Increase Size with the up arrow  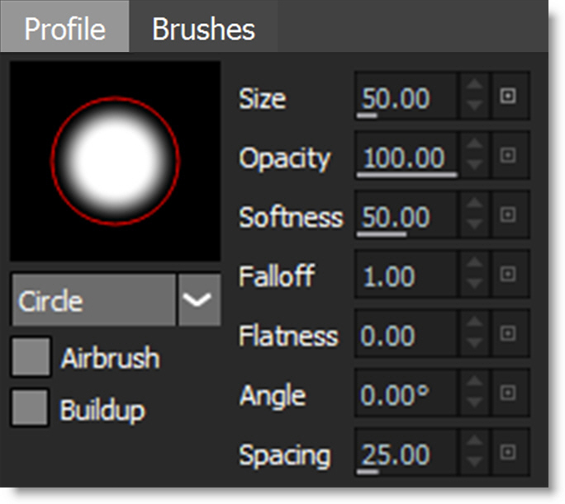[472, 87]
